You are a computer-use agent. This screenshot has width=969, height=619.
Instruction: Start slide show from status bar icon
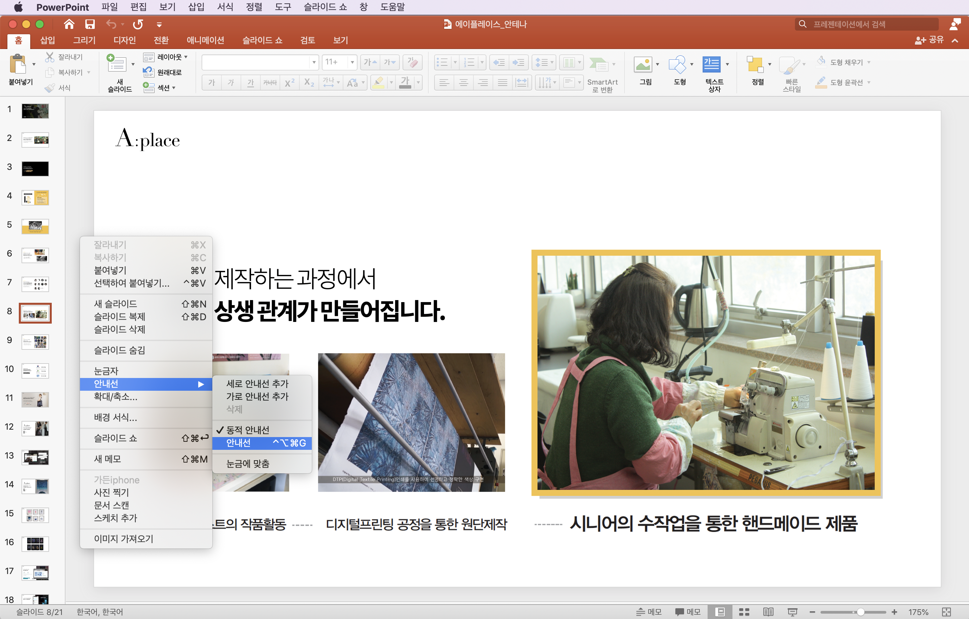coord(792,612)
